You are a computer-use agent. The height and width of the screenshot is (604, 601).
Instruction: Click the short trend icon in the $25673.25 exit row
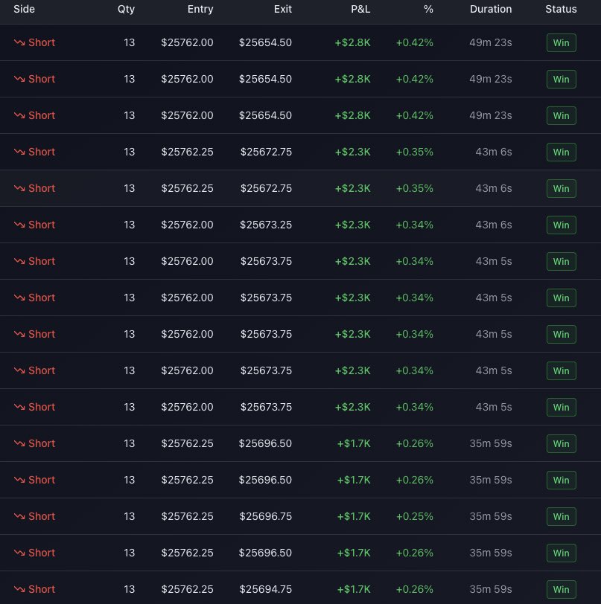(19, 225)
